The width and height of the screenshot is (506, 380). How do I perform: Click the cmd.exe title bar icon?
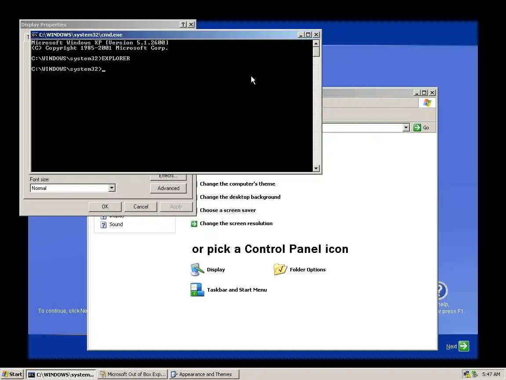(35, 35)
